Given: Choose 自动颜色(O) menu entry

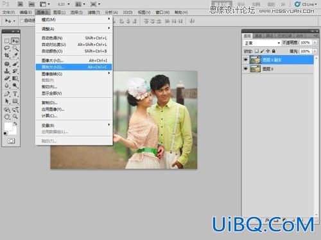Looking at the screenshot, I should pos(74,51).
